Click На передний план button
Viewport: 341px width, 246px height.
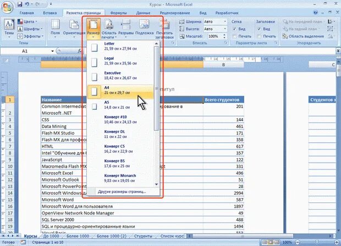tap(303, 22)
